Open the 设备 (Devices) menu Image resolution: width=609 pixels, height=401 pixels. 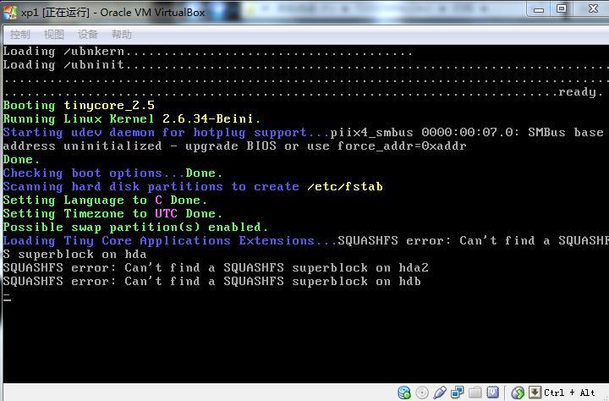(x=87, y=35)
